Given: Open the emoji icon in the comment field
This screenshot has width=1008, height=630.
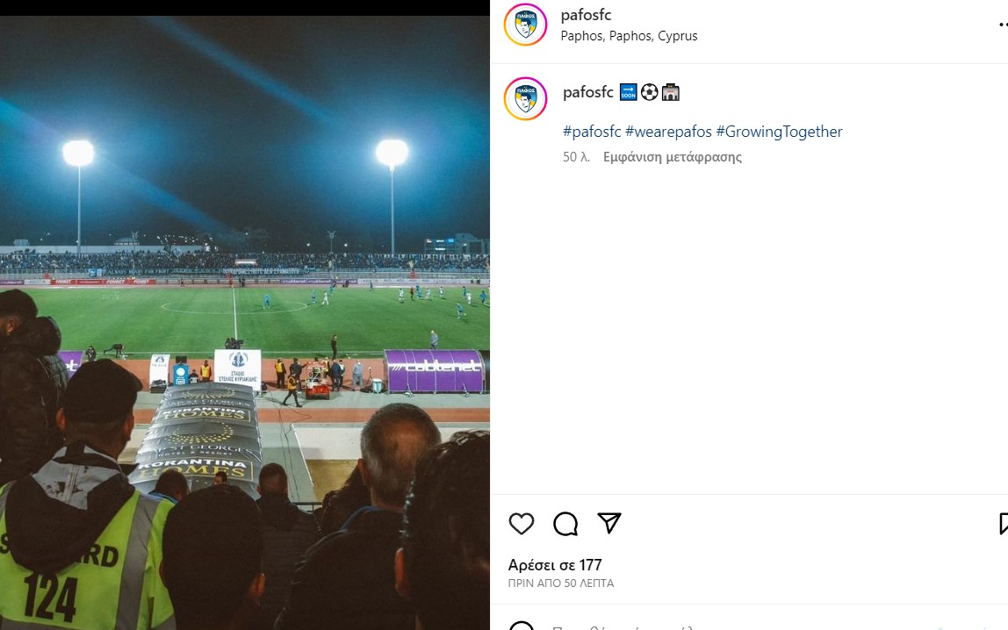Looking at the screenshot, I should coord(522,626).
